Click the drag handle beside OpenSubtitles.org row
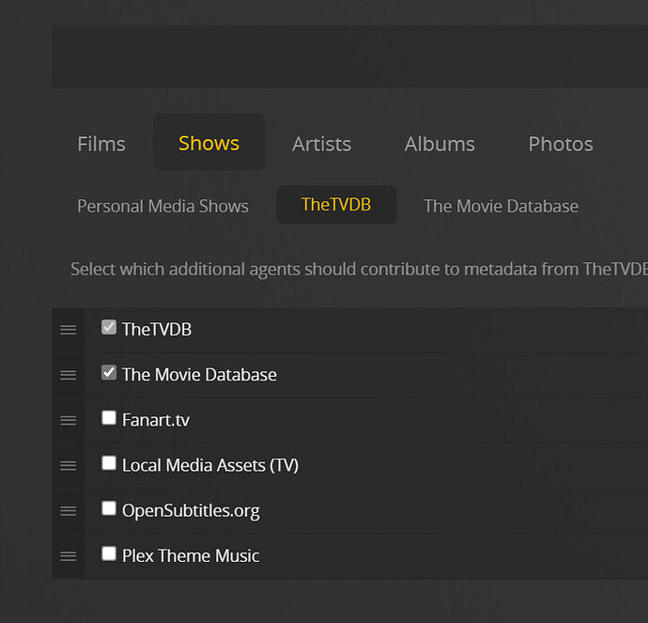This screenshot has height=623, width=648. pos(69,511)
